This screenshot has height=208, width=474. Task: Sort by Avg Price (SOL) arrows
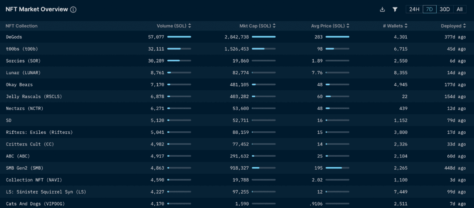coord(348,26)
